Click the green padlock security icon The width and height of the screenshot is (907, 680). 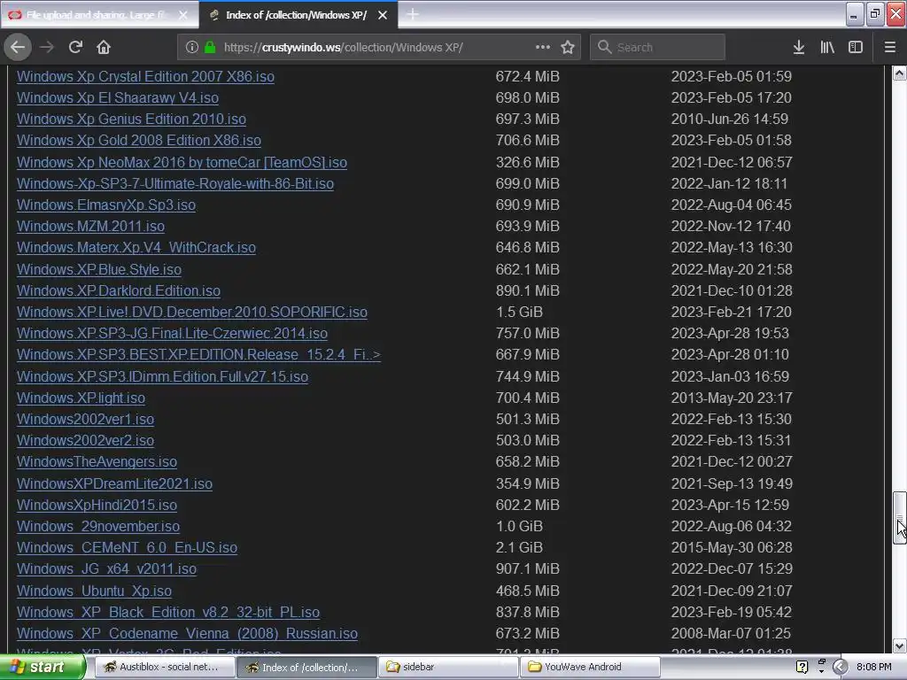210,47
